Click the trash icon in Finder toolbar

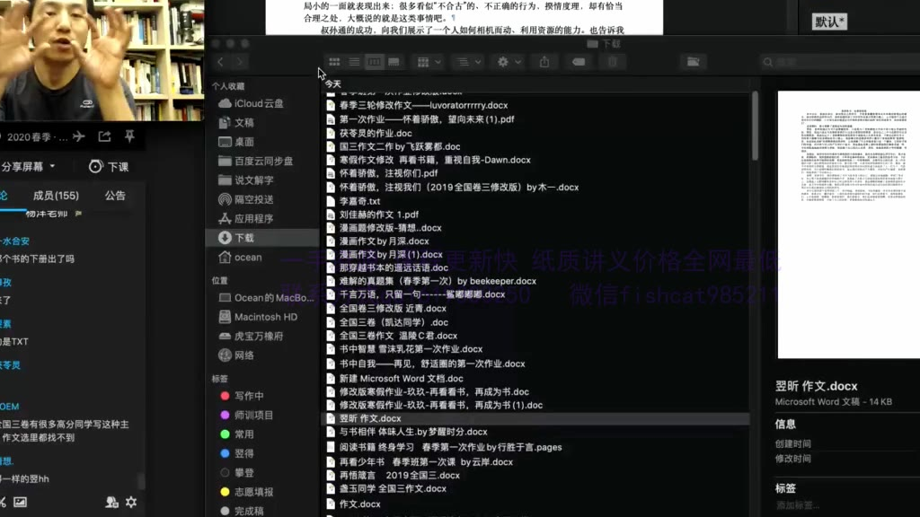click(613, 62)
